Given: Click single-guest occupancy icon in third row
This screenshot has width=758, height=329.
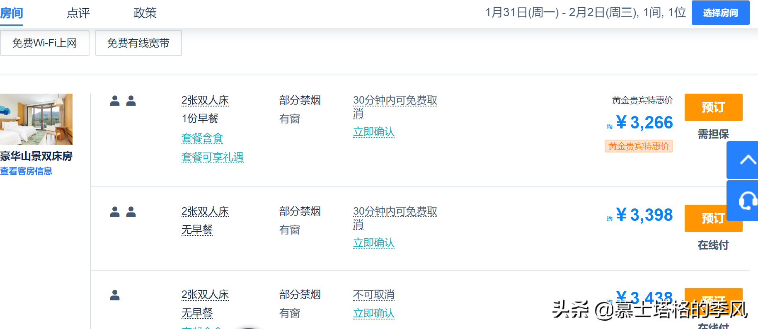Looking at the screenshot, I should coord(115,295).
